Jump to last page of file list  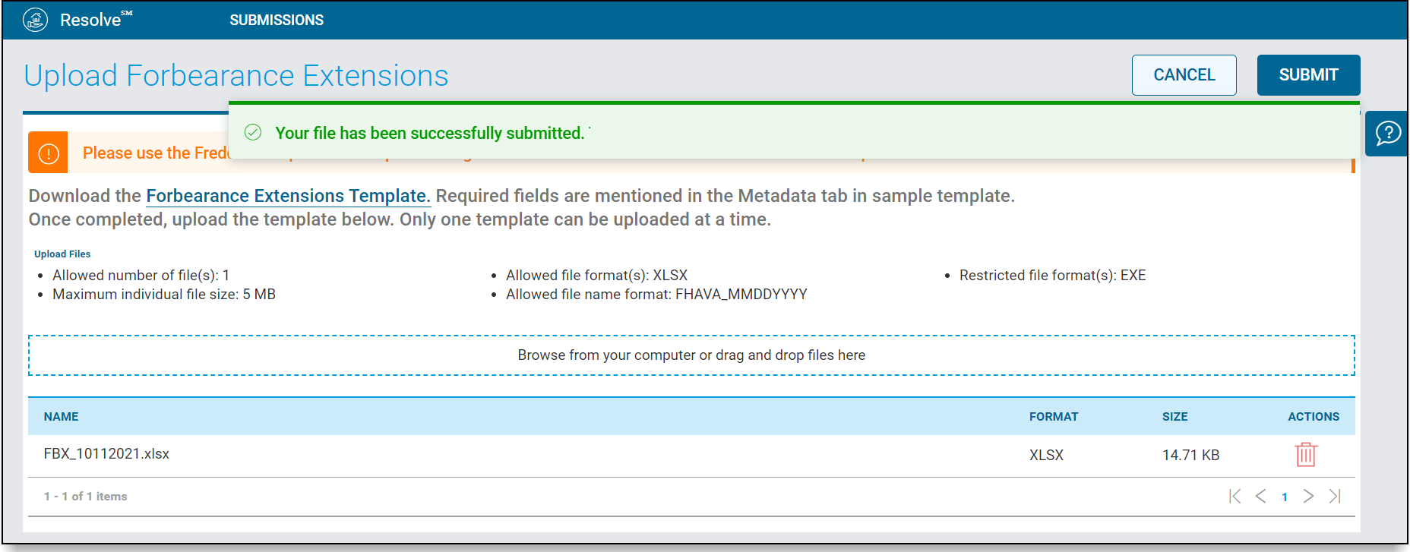1335,496
